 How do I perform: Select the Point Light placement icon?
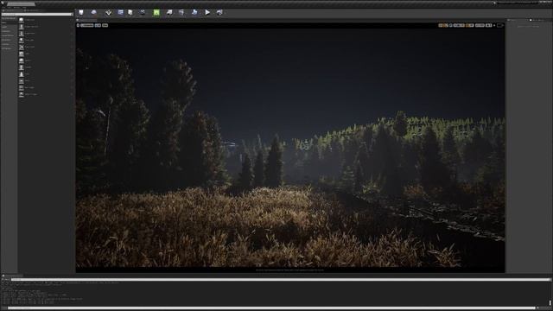(22, 40)
